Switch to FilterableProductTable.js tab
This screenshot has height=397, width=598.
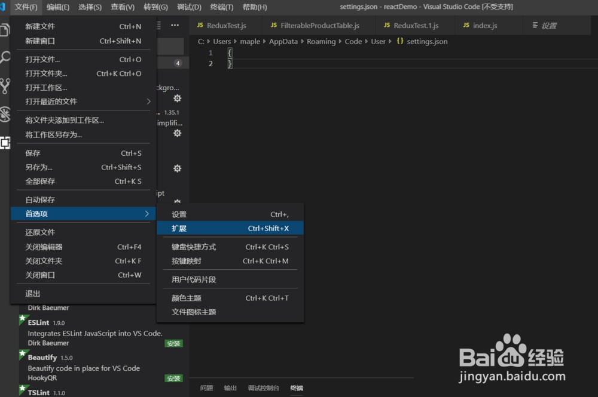coord(319,26)
